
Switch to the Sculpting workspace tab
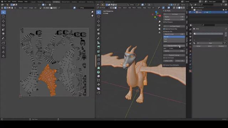(x=48, y=2)
